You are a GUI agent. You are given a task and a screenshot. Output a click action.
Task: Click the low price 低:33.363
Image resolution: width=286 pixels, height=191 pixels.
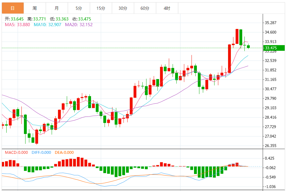tap(59, 19)
